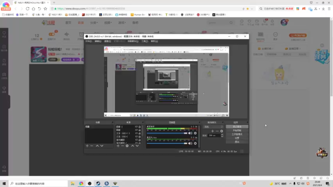Open the more options ellipsis icon
This screenshot has height=187, width=333.
pyautogui.click(x=276, y=34)
